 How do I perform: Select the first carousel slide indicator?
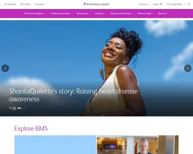(19, 108)
